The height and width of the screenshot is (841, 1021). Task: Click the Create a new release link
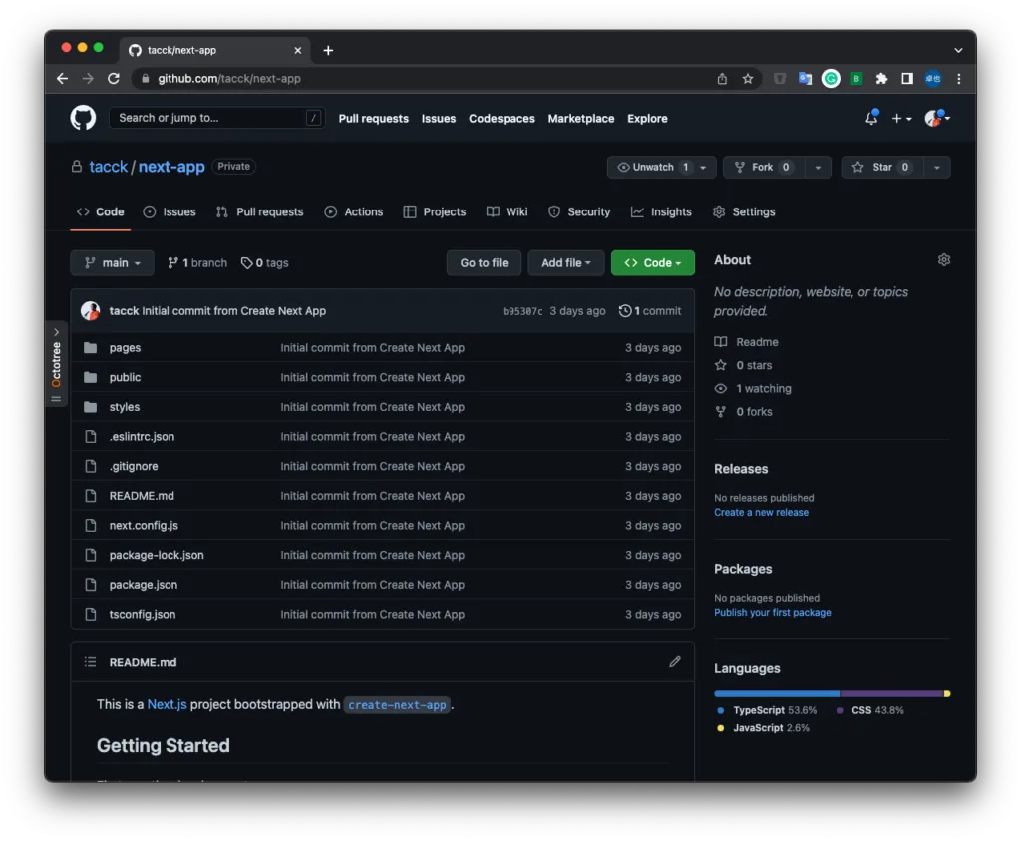click(x=761, y=513)
